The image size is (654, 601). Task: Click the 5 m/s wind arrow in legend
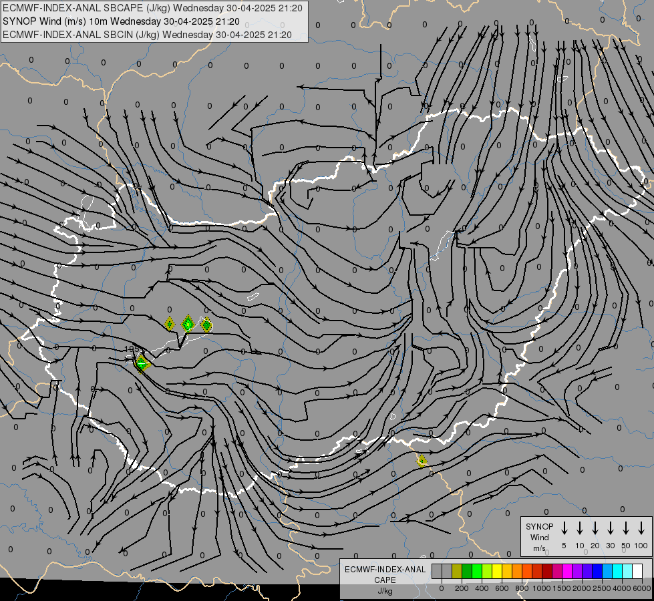point(564,528)
